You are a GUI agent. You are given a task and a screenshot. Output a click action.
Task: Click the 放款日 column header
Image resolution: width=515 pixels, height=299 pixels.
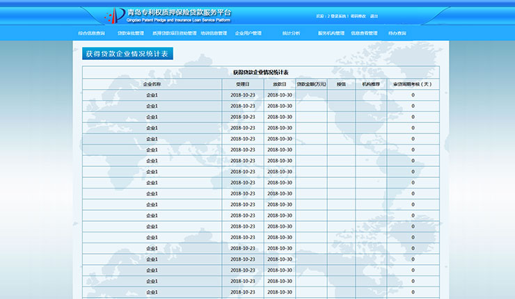click(280, 84)
